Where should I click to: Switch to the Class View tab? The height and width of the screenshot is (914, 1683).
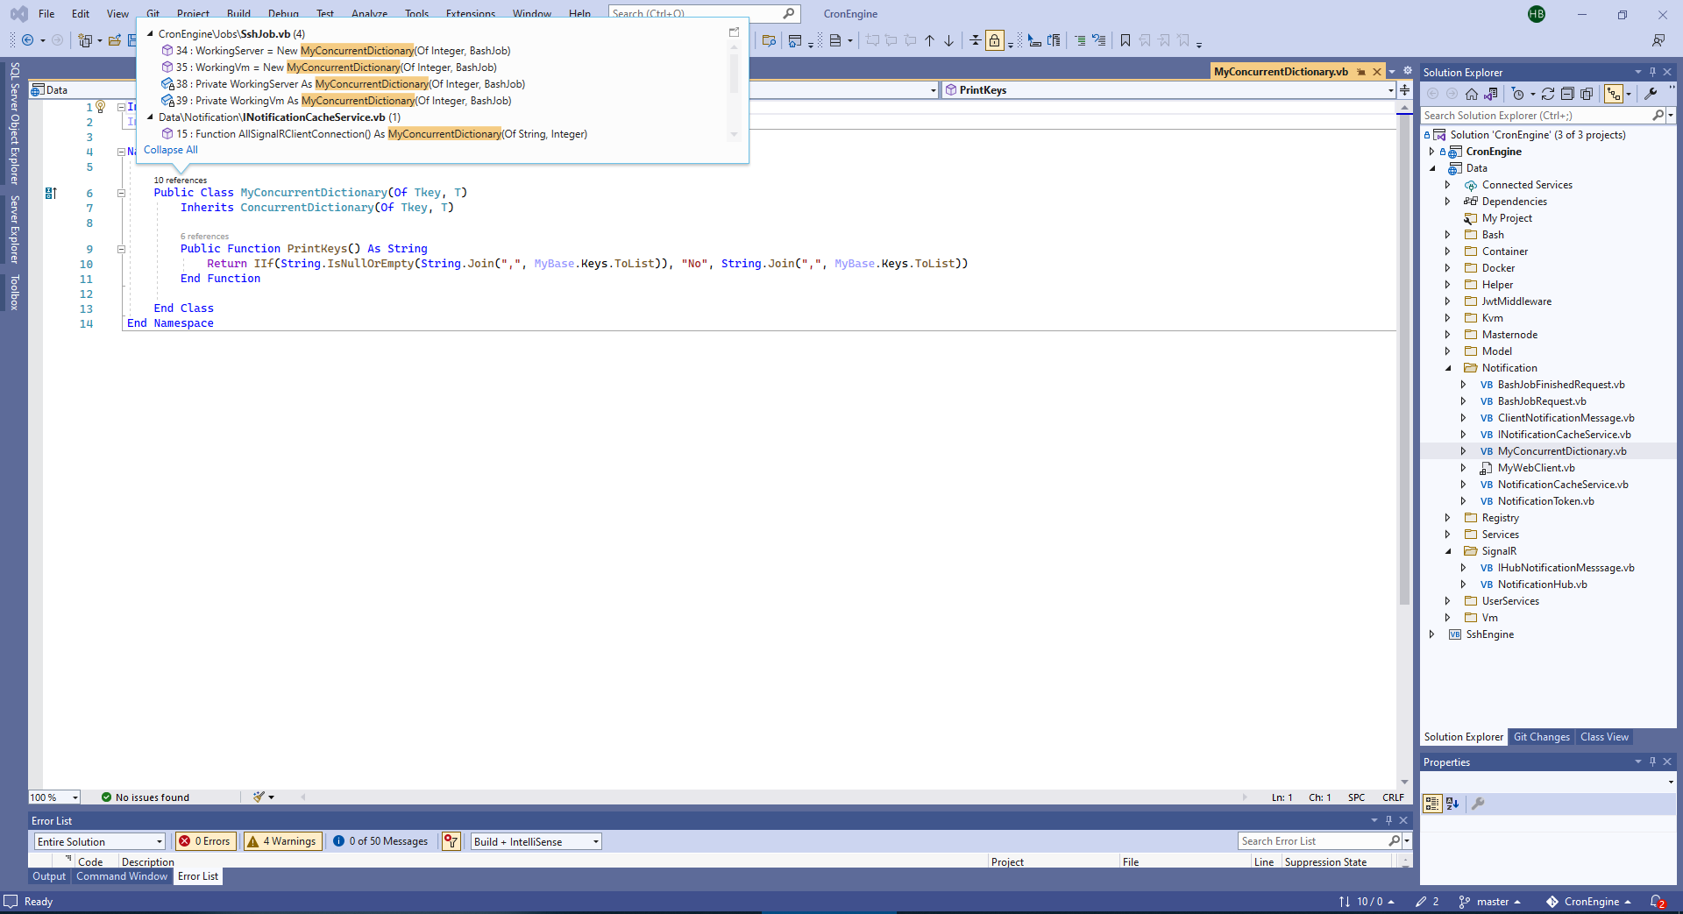click(1604, 737)
